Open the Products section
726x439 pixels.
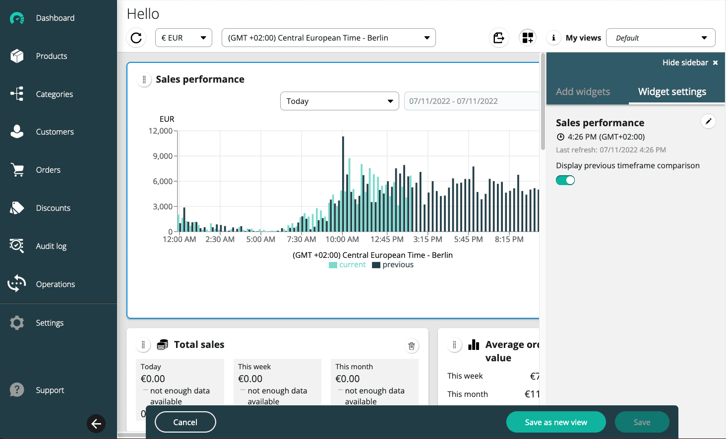[x=51, y=56]
